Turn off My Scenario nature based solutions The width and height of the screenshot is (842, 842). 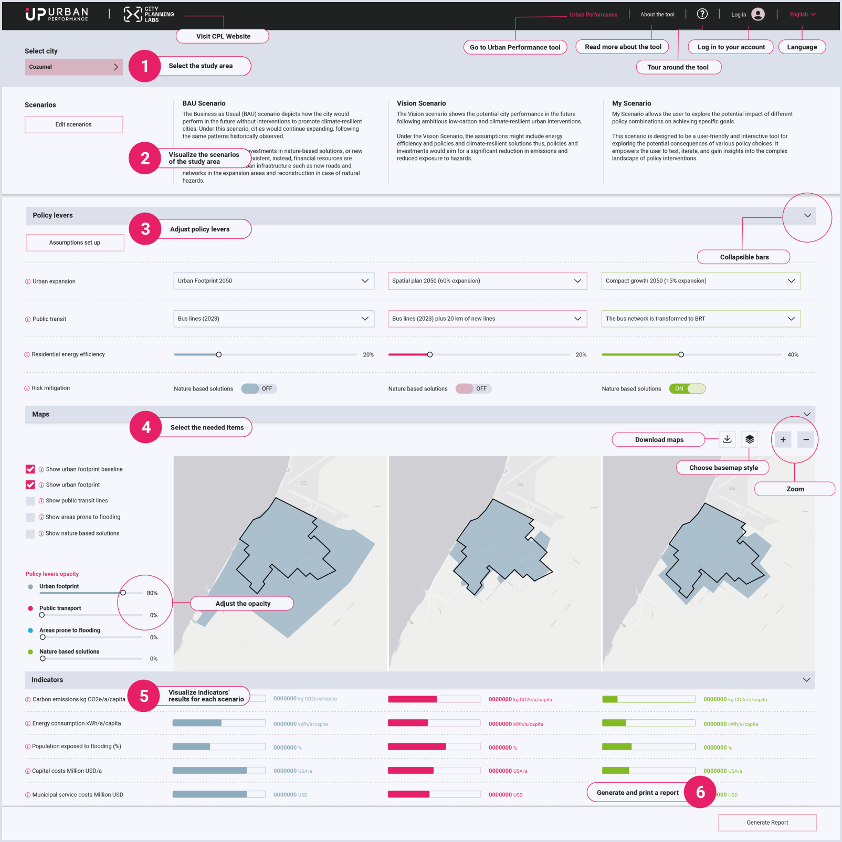pyautogui.click(x=687, y=389)
